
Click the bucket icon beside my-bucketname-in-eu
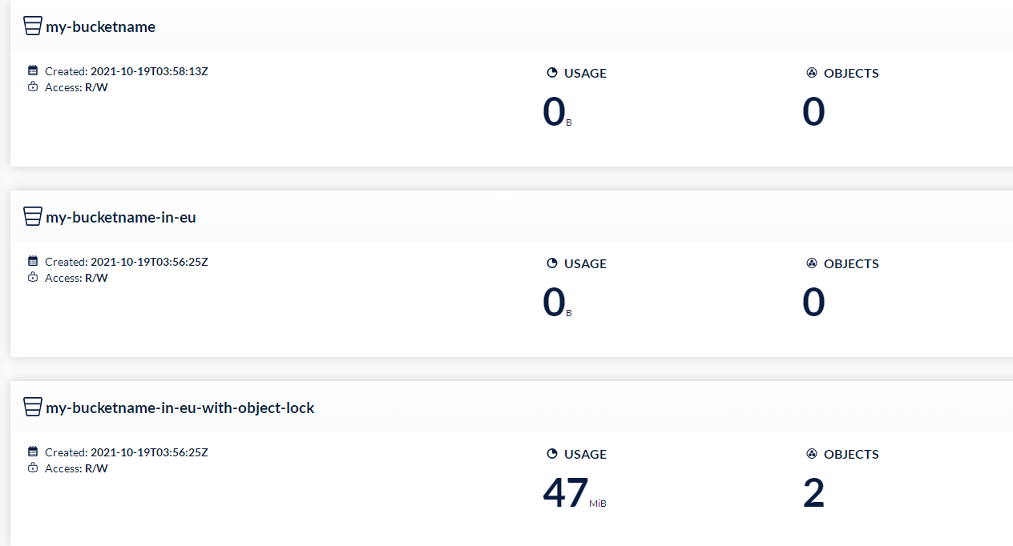coord(32,217)
